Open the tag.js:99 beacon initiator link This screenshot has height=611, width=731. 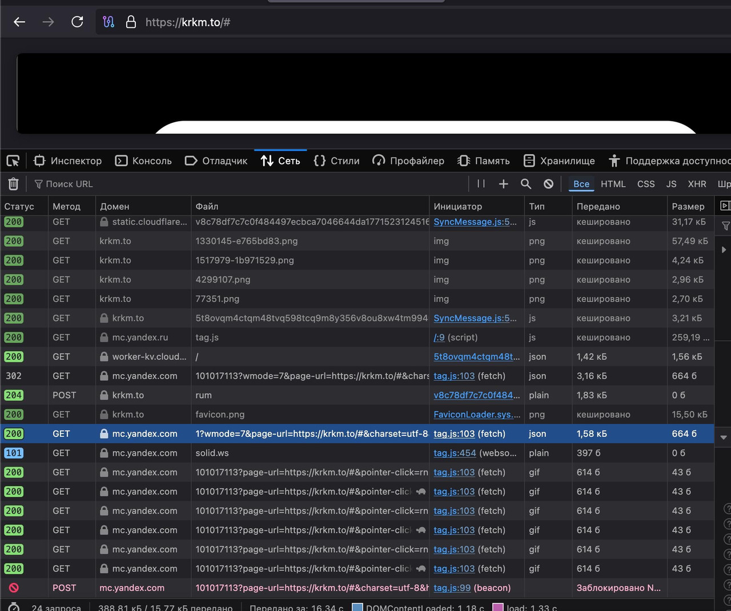click(x=452, y=588)
